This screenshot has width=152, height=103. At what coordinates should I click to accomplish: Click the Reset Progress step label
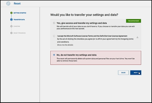[x=20, y=33]
